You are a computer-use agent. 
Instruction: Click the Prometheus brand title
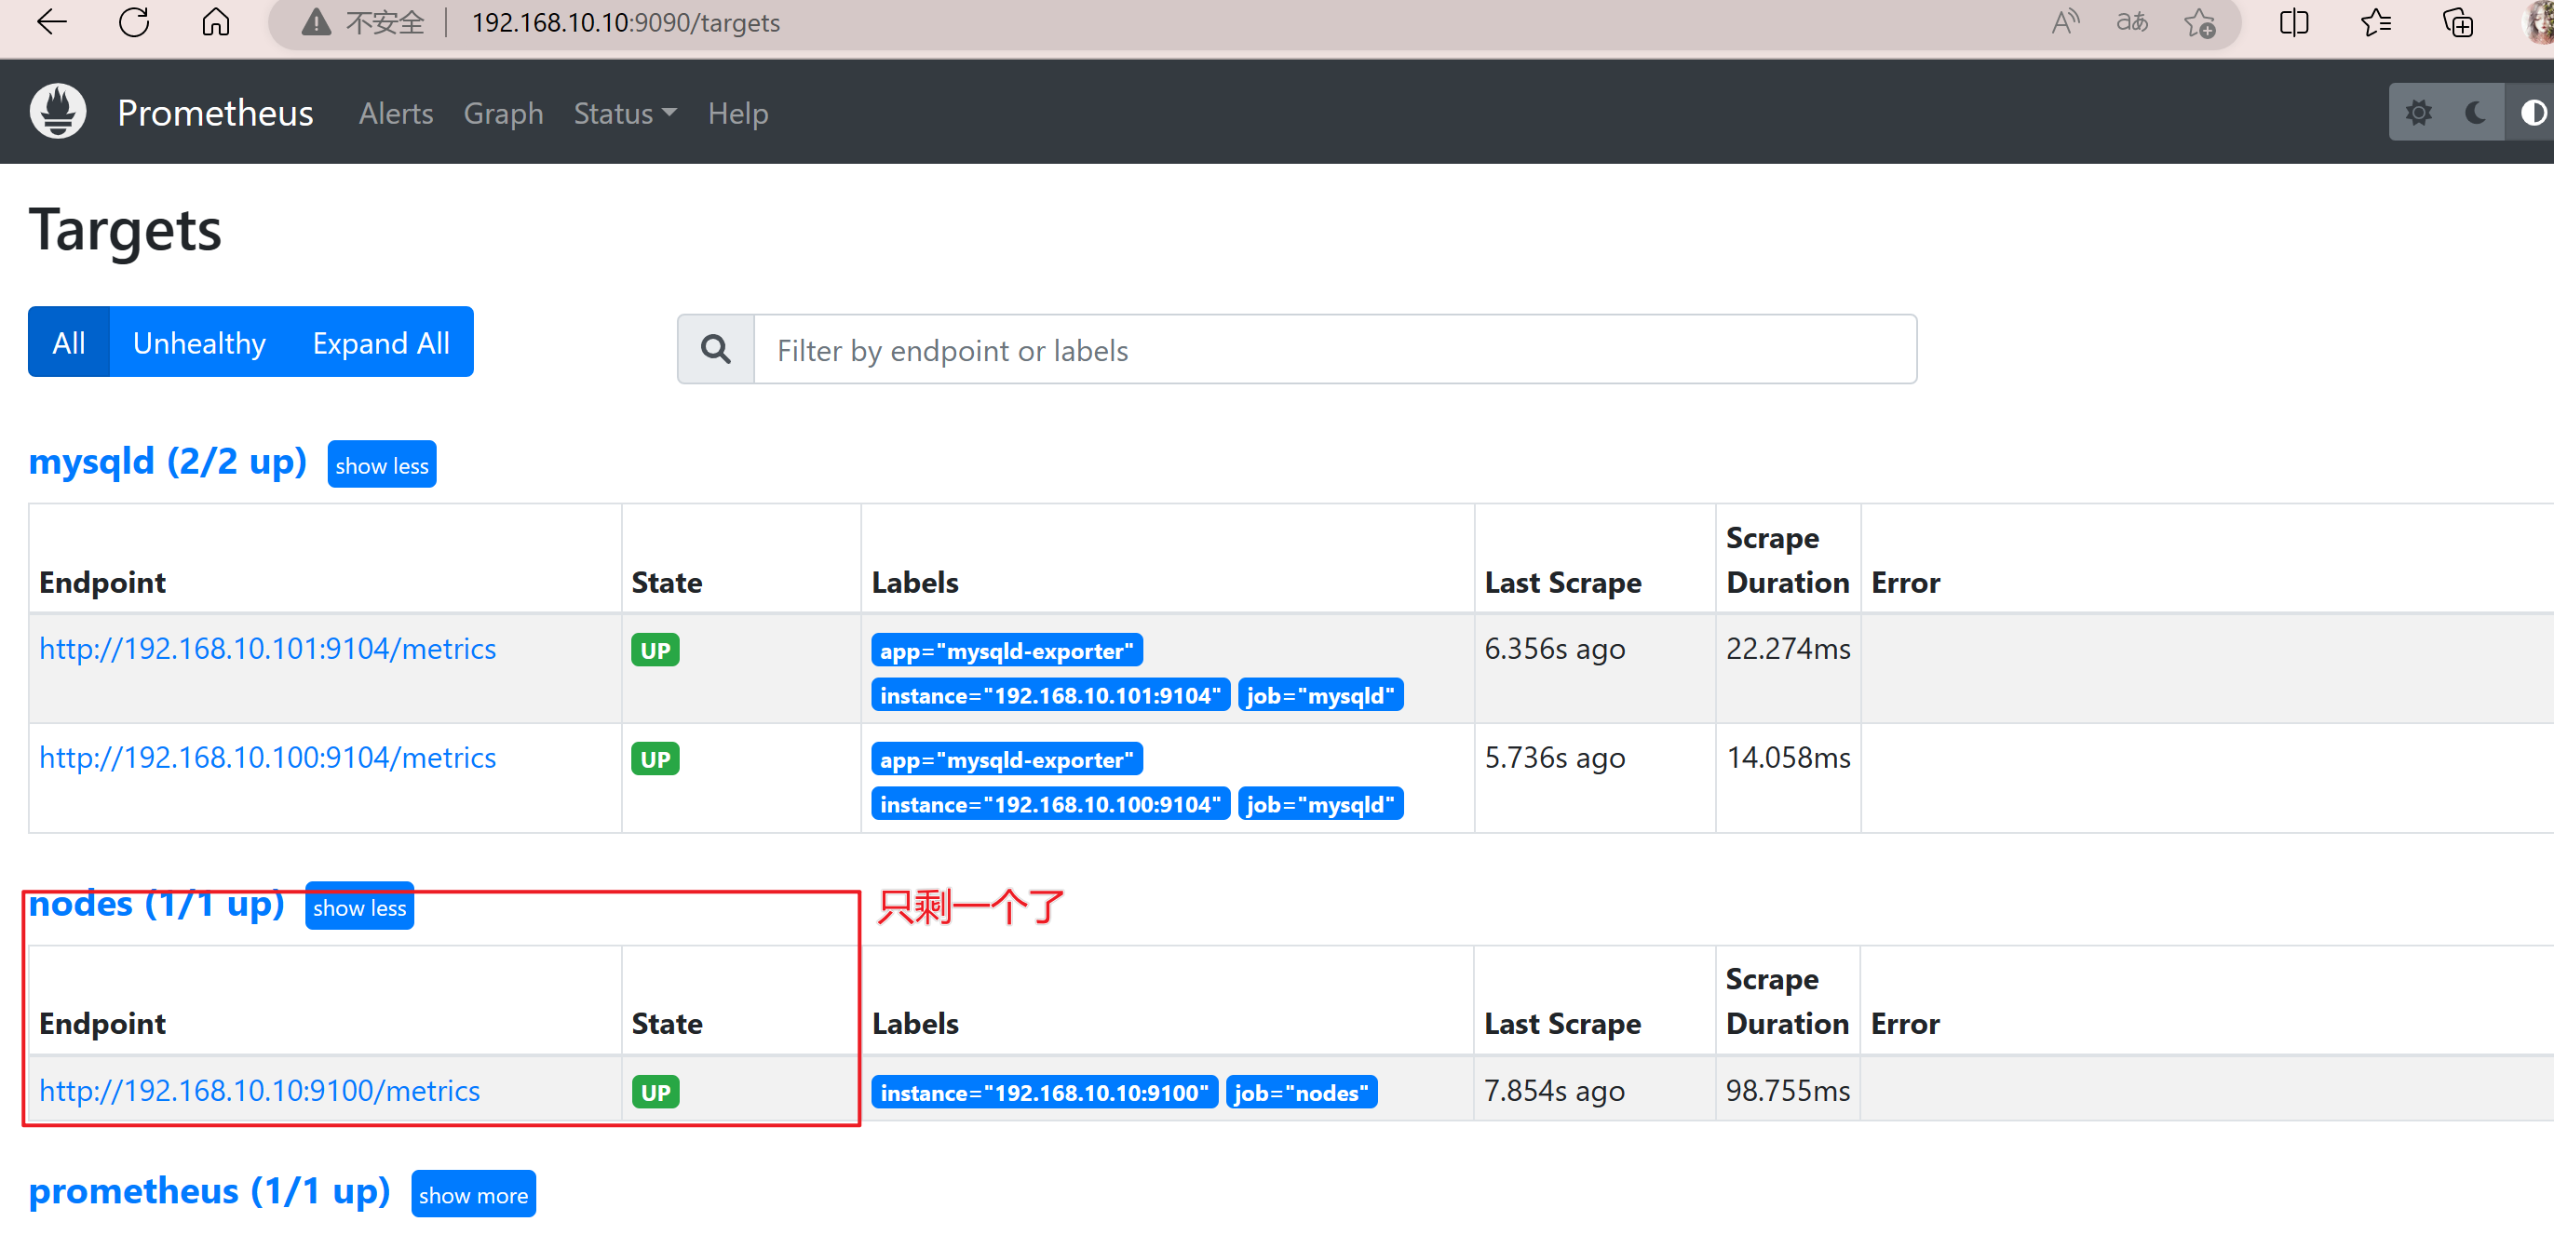click(215, 113)
